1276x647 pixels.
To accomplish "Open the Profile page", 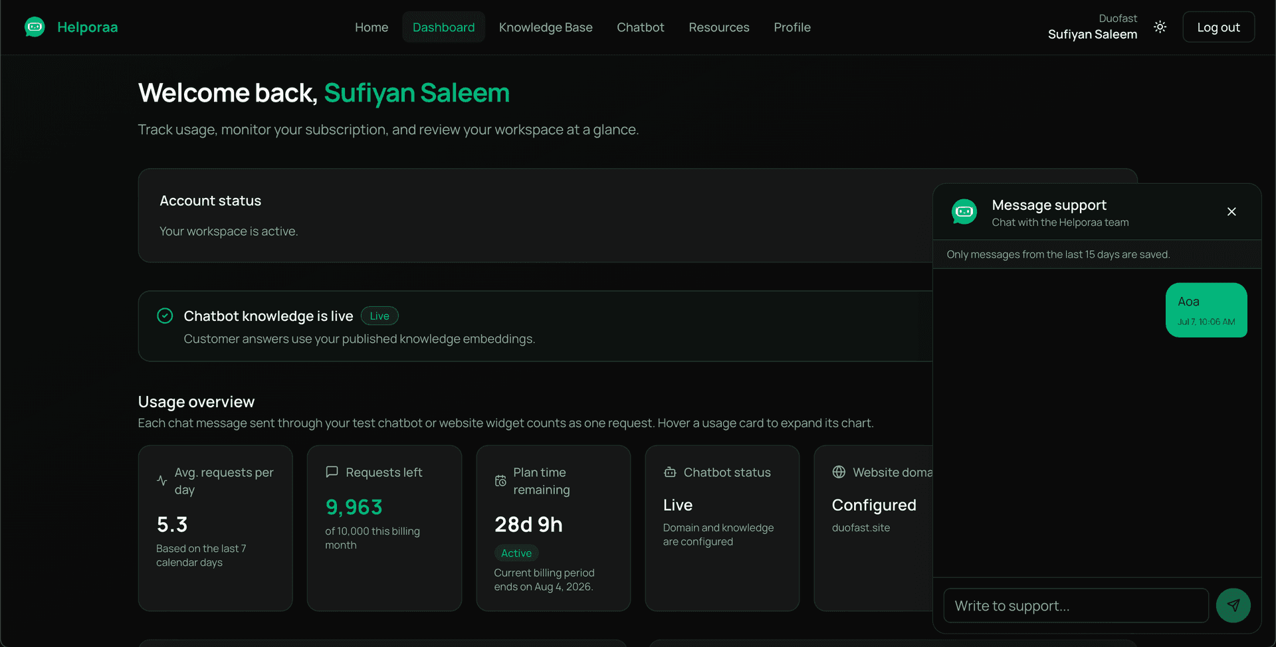I will 792,27.
